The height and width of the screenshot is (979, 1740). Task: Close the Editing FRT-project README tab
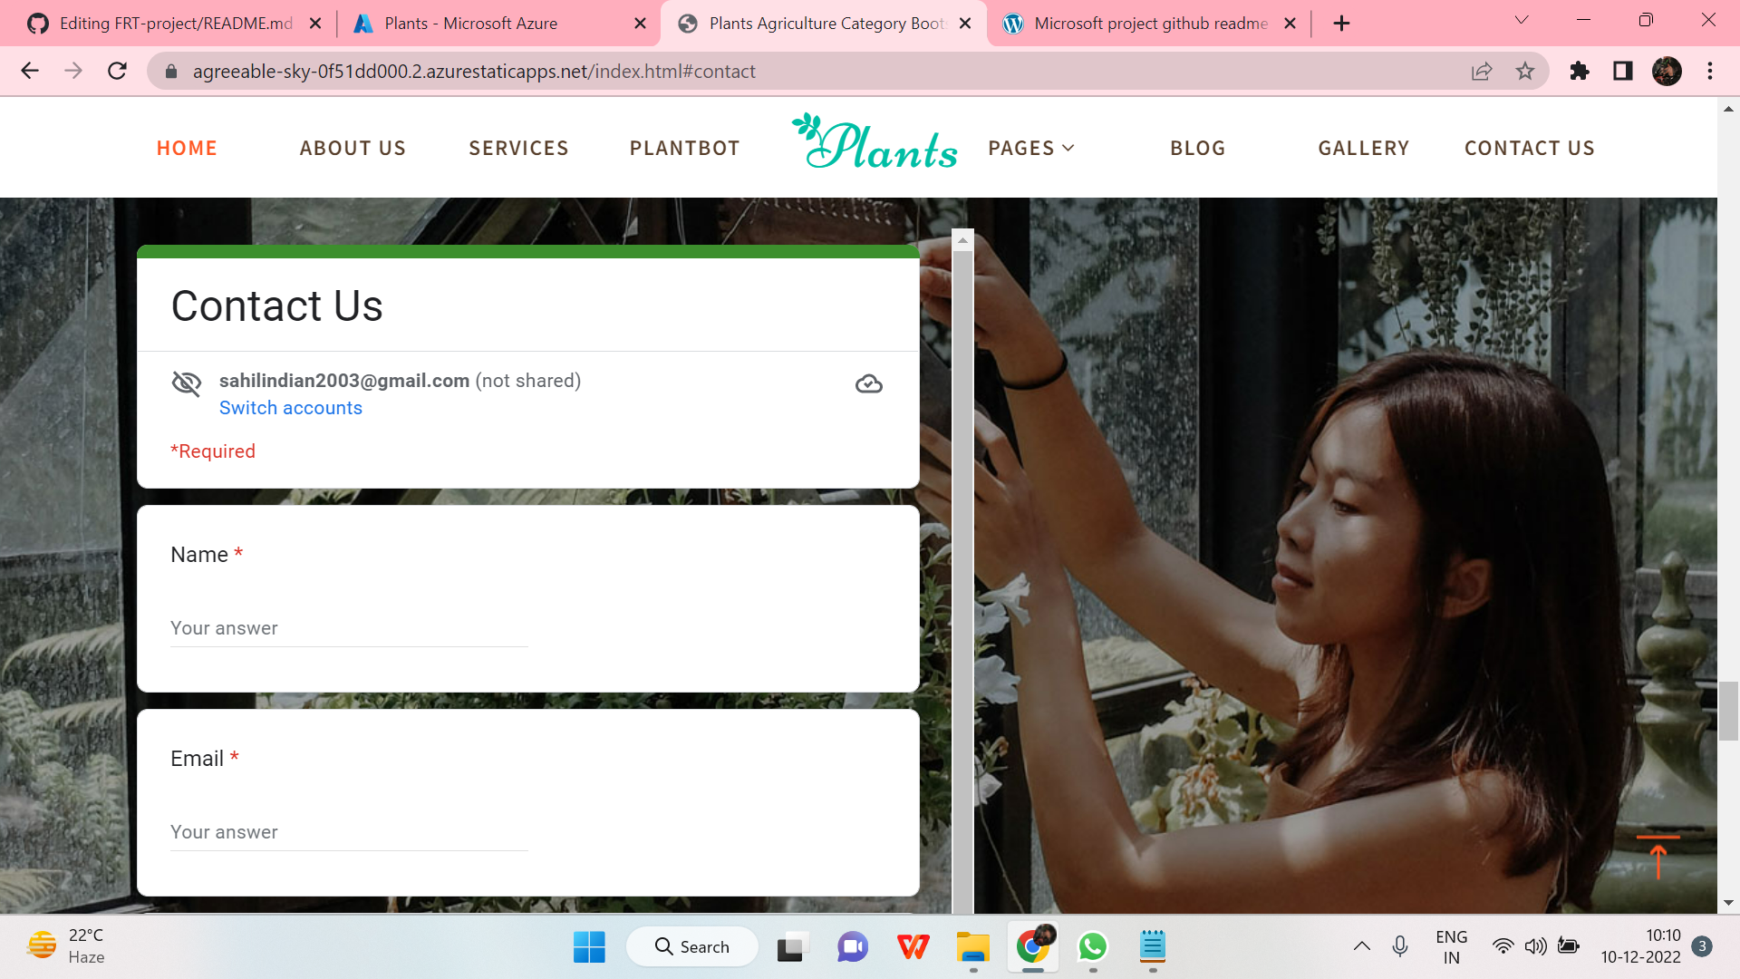click(315, 24)
